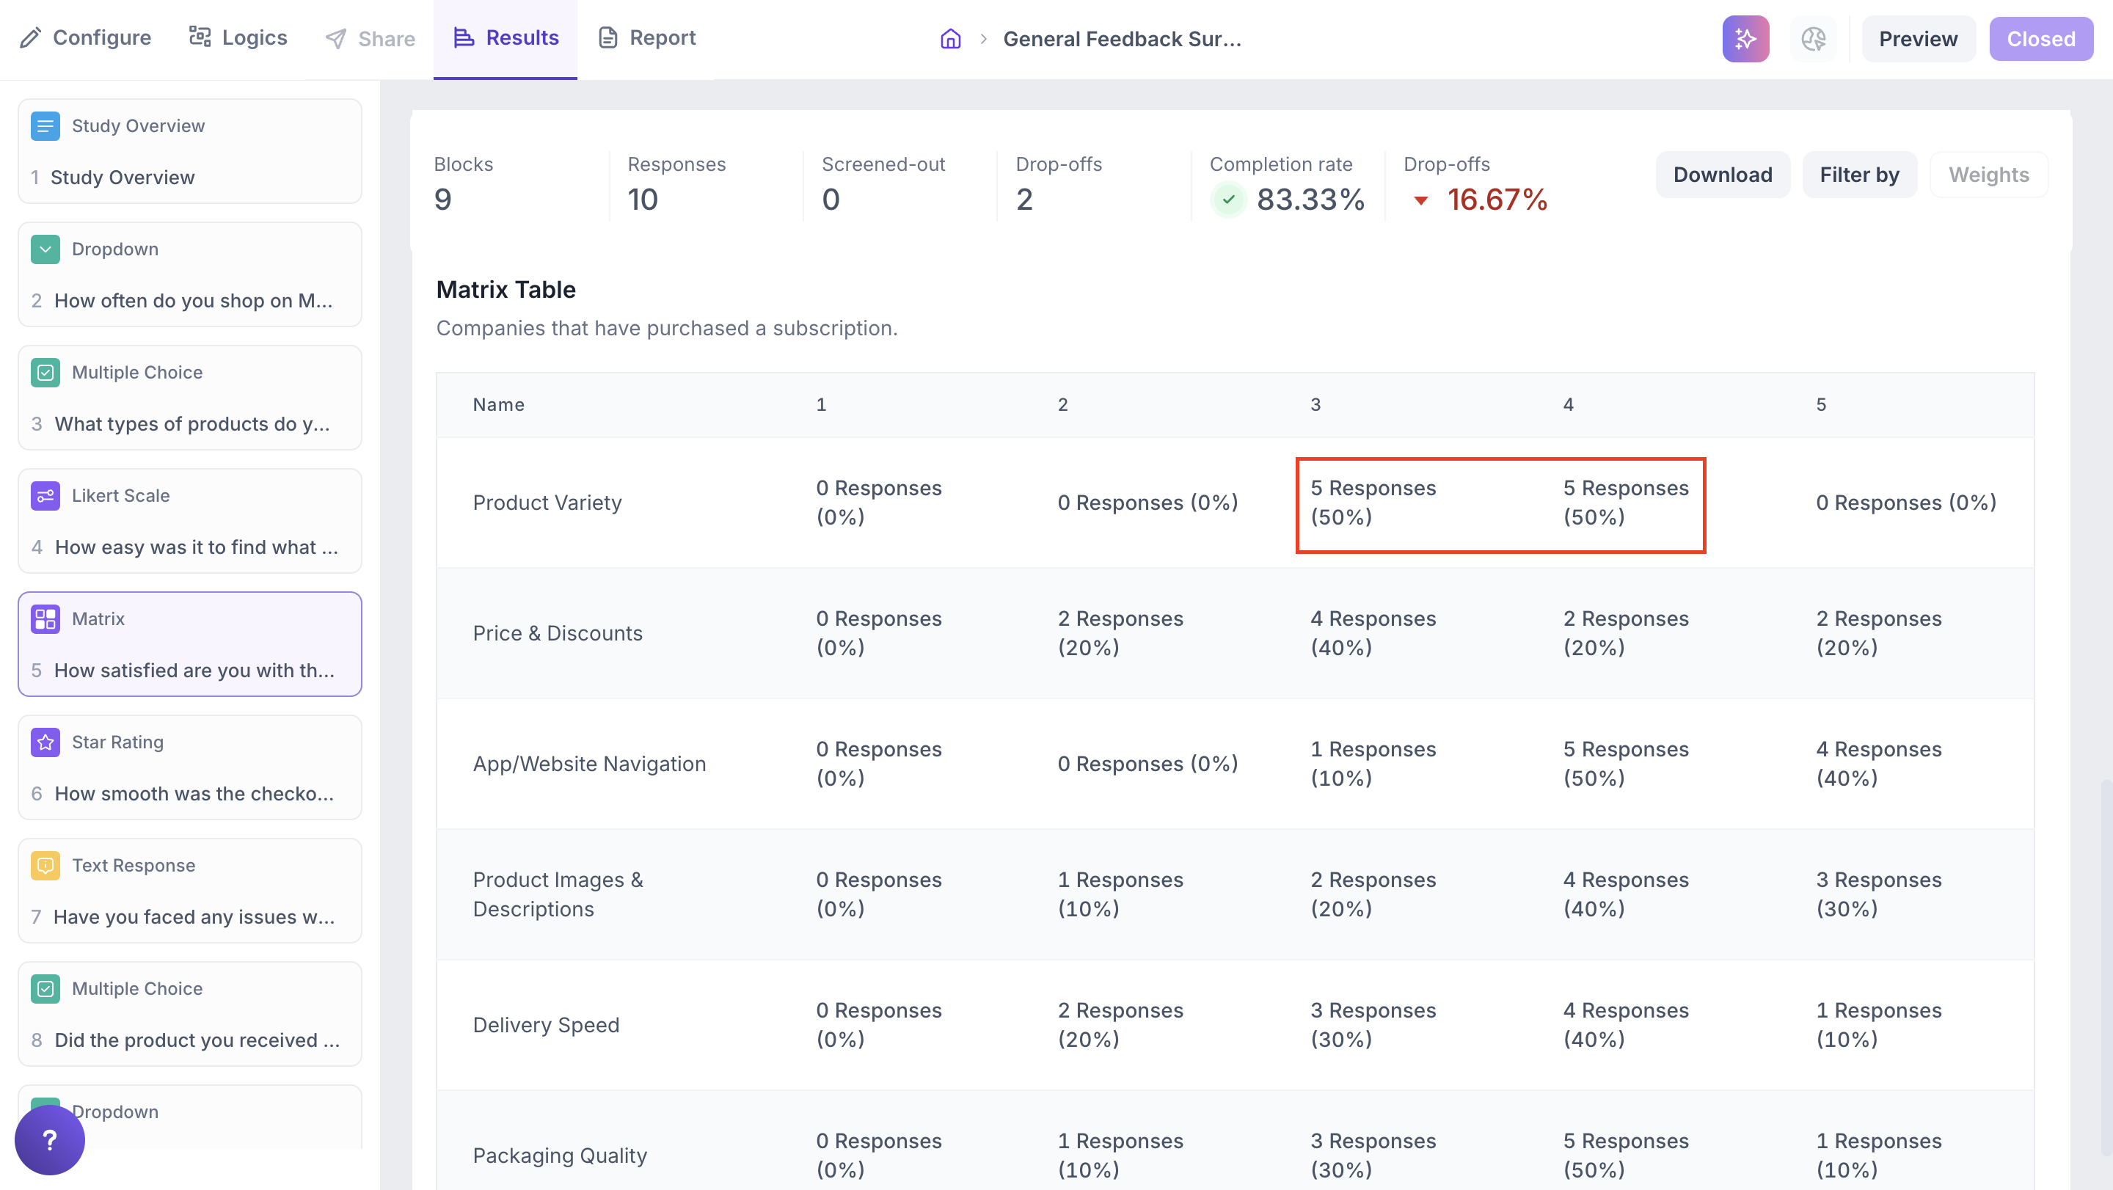Screen dimensions: 2113x1190
Task: Go to the Logics tab
Action: click(238, 37)
